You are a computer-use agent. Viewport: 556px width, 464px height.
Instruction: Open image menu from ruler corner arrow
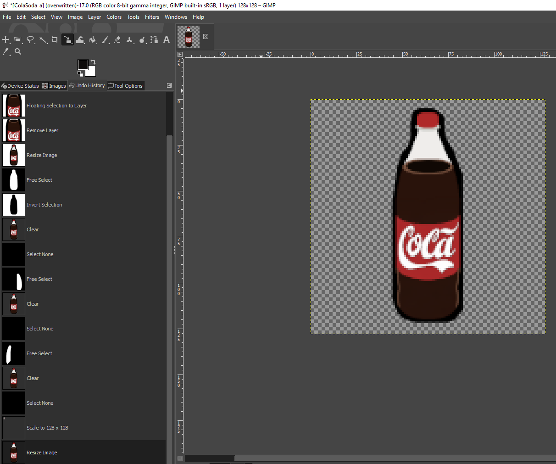pos(180,54)
